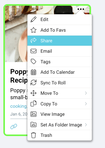Image resolution: width=105 pixels, height=148 pixels.
Task: Click the calendar grid icon
Action: (x=33, y=72)
